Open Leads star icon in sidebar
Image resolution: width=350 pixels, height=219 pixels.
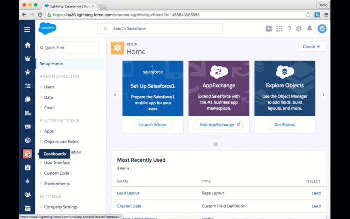point(28,72)
